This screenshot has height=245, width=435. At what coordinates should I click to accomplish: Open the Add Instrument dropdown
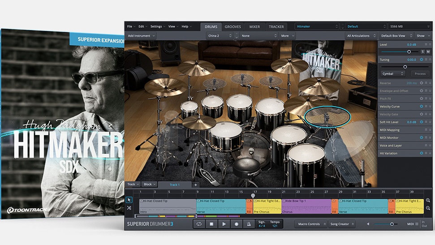pos(141,36)
